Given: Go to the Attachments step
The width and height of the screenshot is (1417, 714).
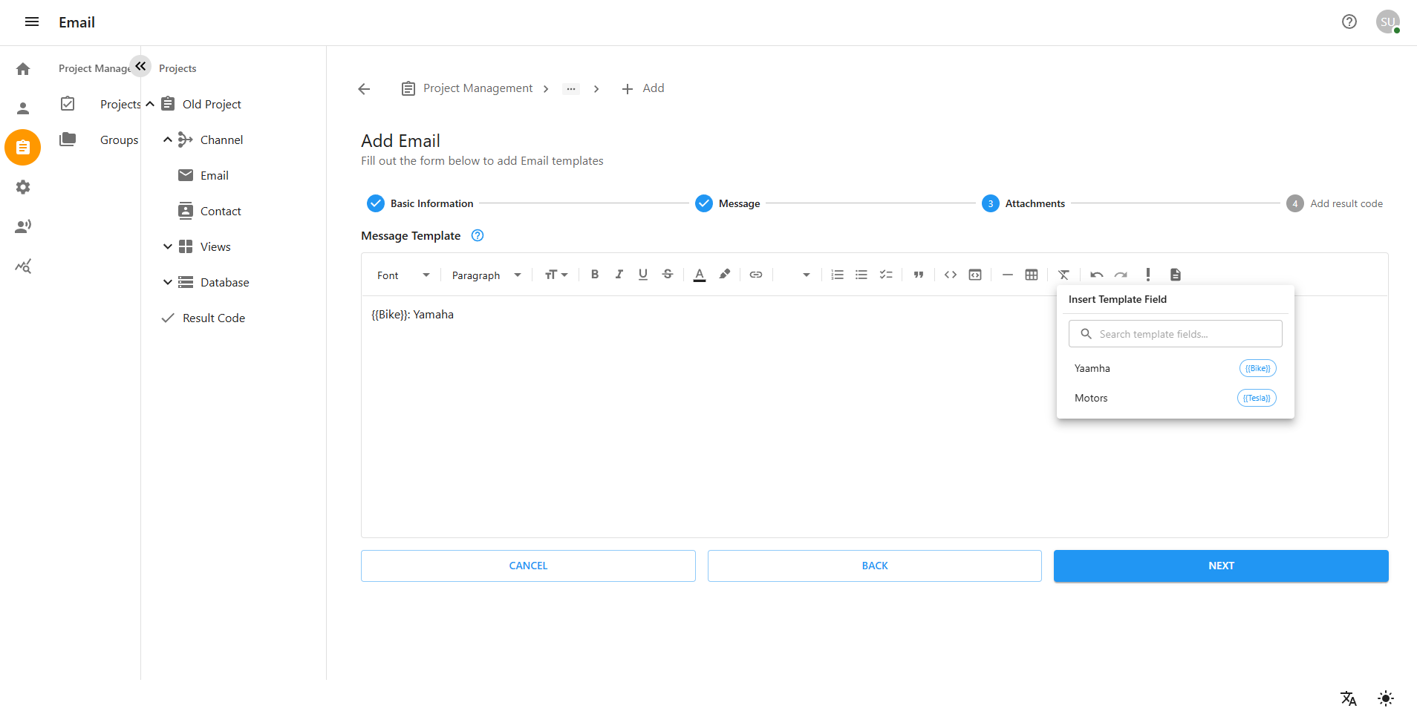Looking at the screenshot, I should point(1023,203).
